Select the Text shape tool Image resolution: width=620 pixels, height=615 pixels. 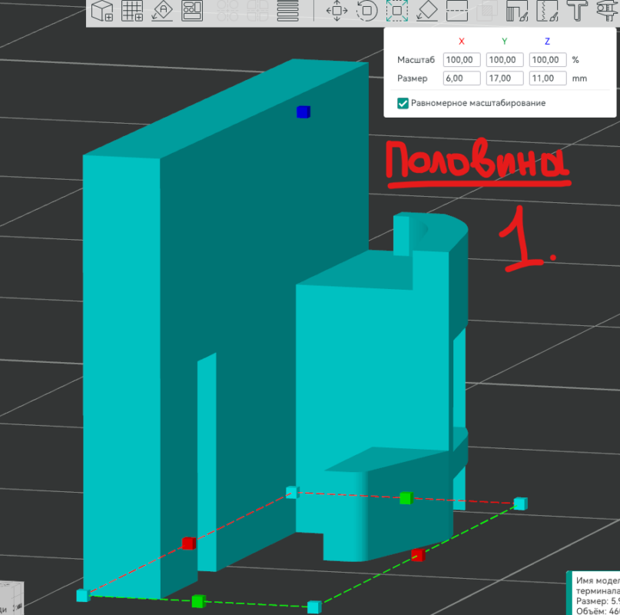[575, 11]
